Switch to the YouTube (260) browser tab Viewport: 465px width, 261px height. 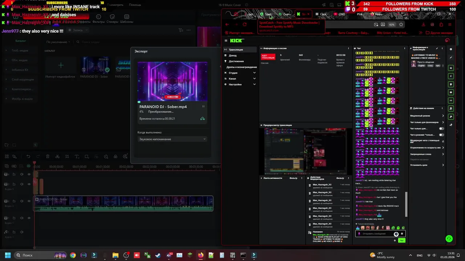point(340,14)
